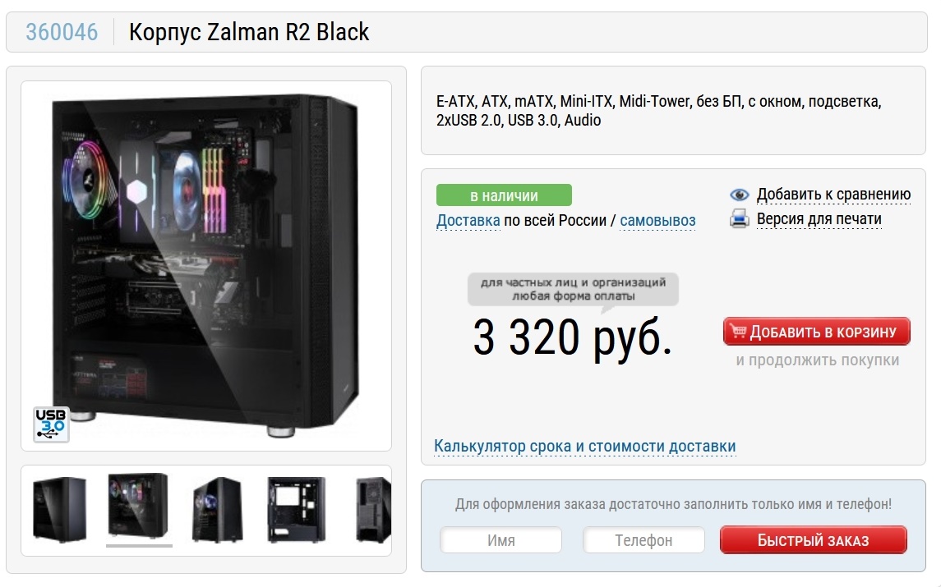Viewport: 941px width, 587px height.
Task: Click the Добавить к сравнению link
Action: (x=833, y=195)
